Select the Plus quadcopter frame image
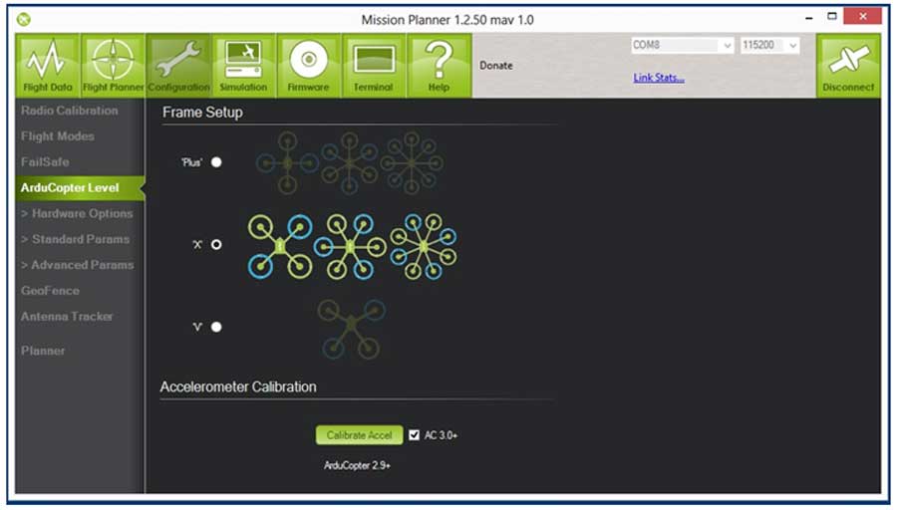 (287, 163)
